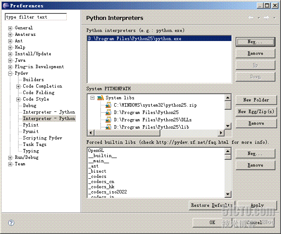The image size is (281, 234).
Task: Click the help question mark icon
Action: point(11,223)
